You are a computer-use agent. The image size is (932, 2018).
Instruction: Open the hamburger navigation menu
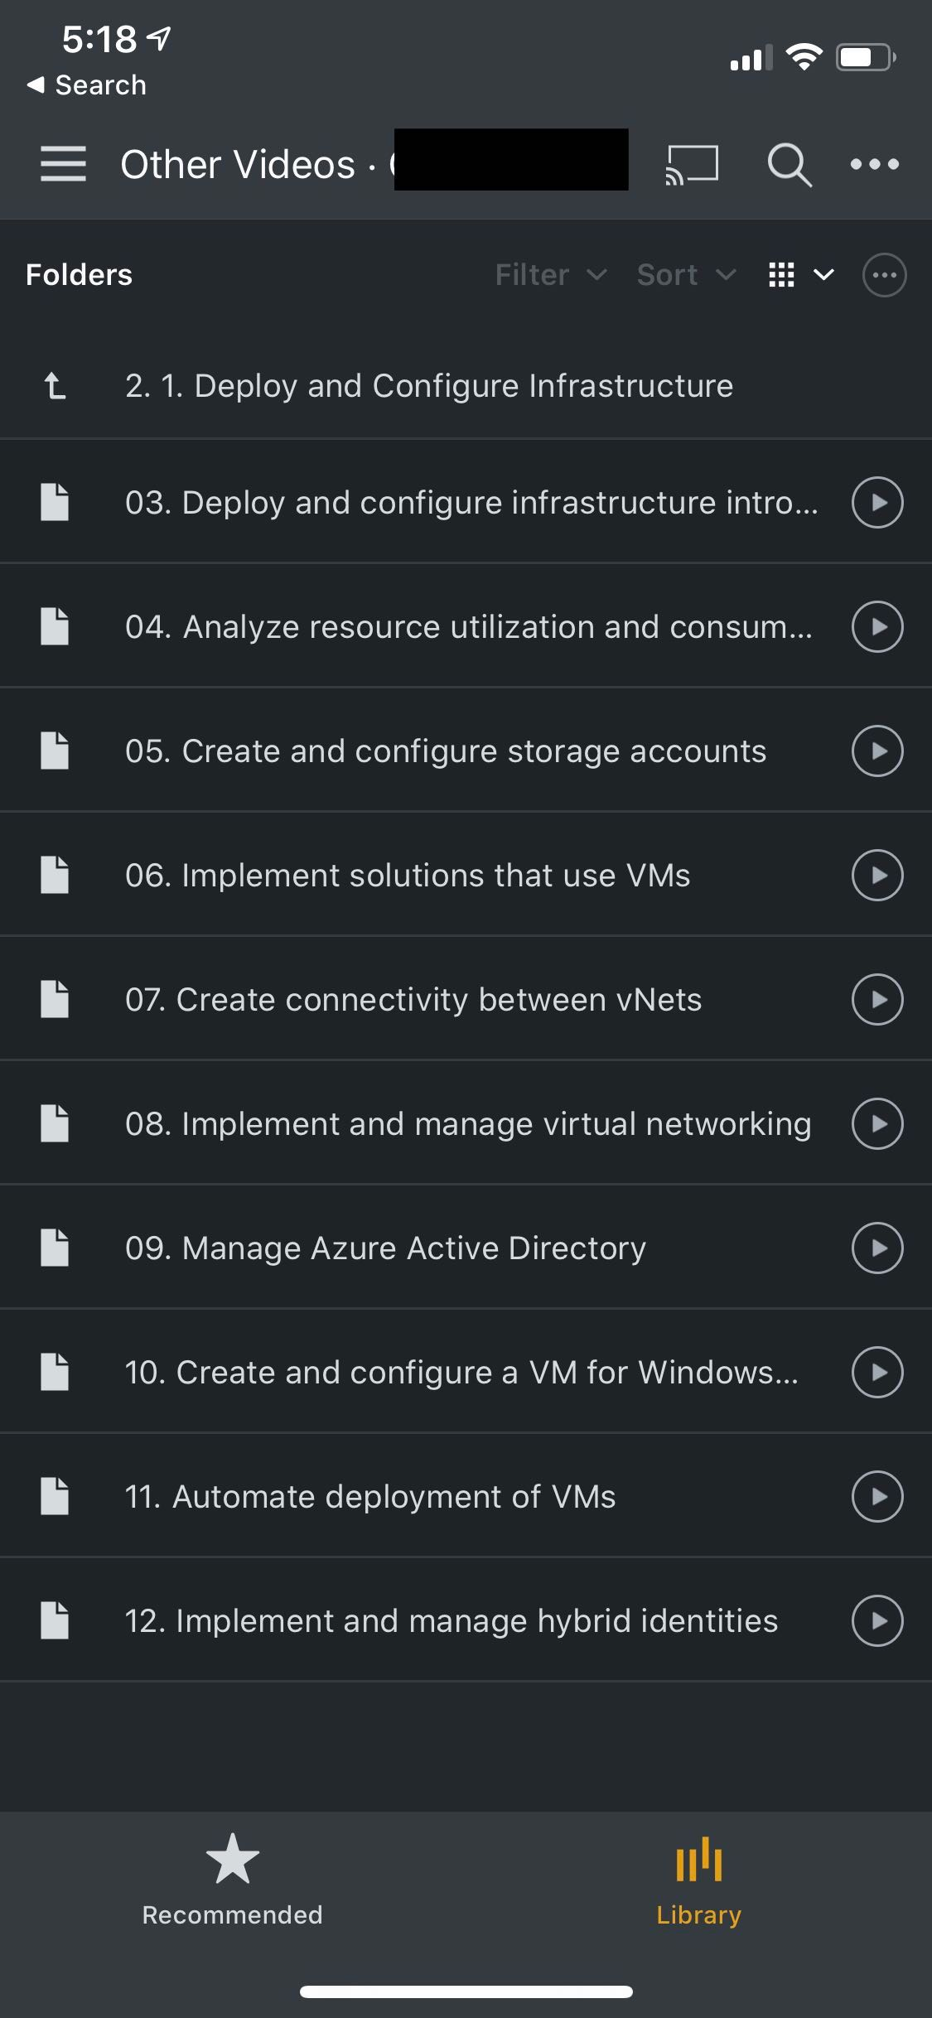coord(63,163)
